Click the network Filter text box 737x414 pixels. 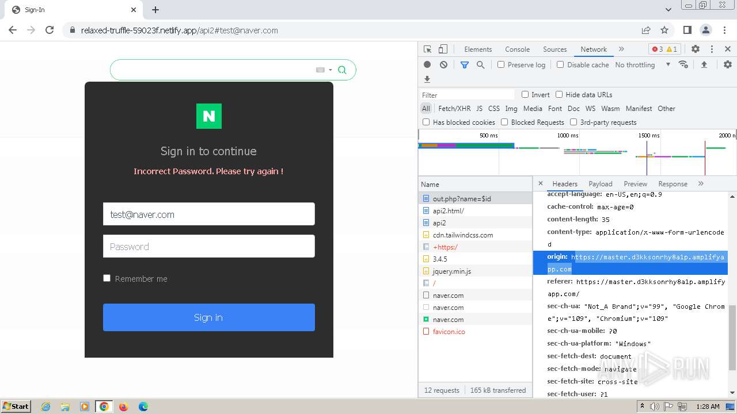tap(467, 95)
